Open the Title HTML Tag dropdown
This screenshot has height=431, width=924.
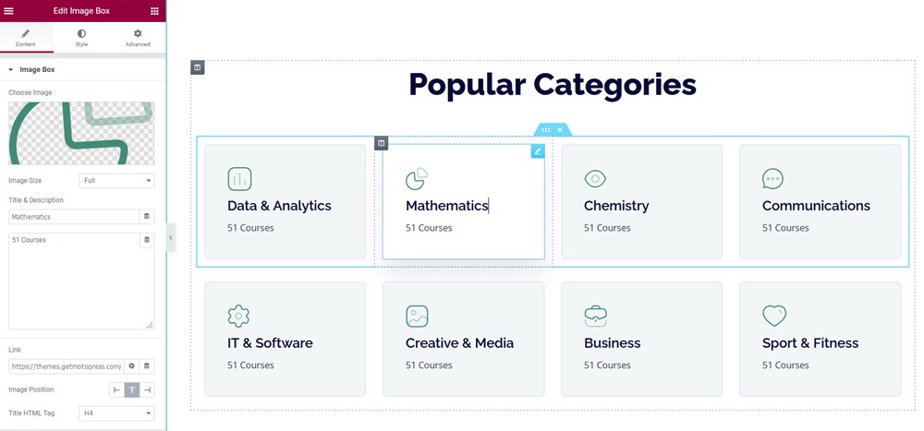[x=116, y=413]
